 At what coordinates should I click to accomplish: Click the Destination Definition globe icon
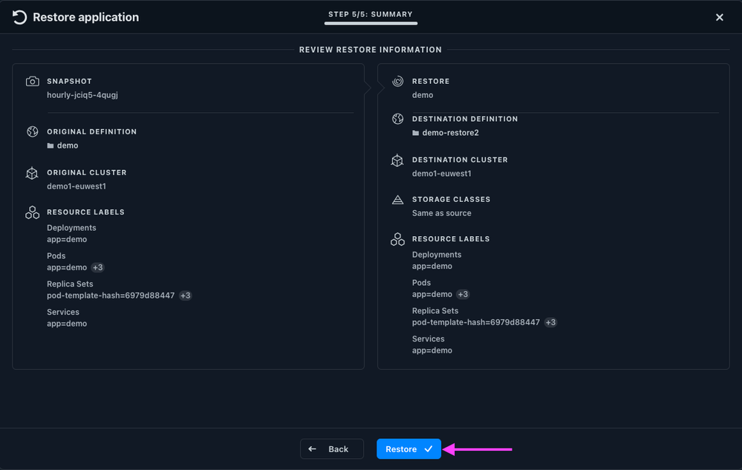click(x=397, y=119)
